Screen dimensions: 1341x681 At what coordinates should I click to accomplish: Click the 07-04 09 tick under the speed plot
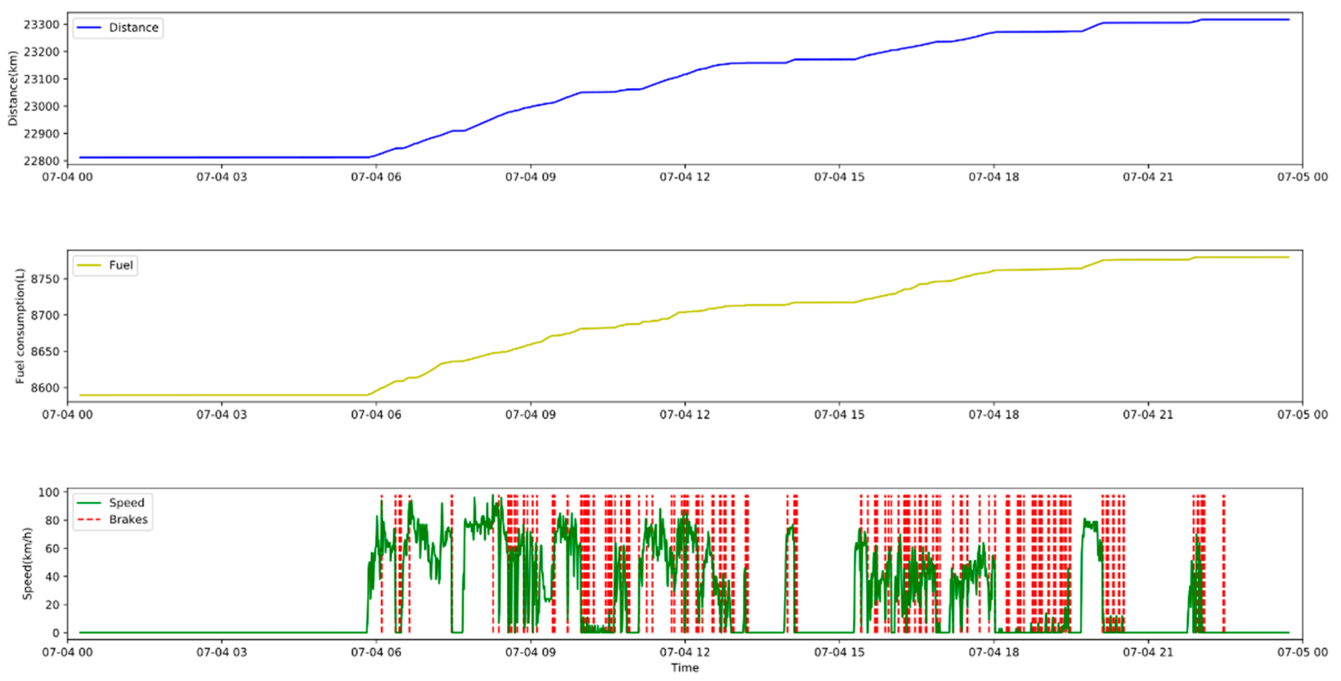531,652
